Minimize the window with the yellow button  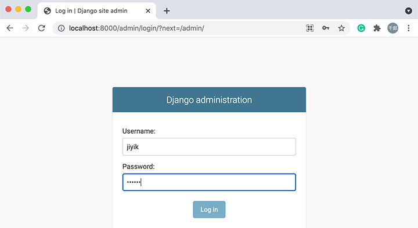[x=18, y=9]
